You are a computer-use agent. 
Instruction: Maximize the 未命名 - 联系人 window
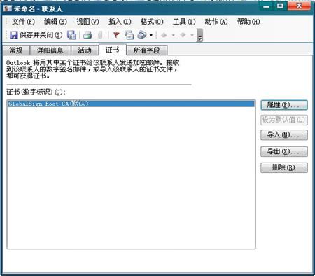pyautogui.click(x=280, y=6)
